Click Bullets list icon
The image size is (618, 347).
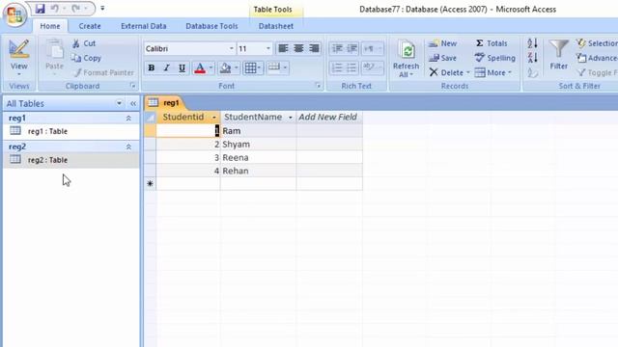click(x=351, y=68)
